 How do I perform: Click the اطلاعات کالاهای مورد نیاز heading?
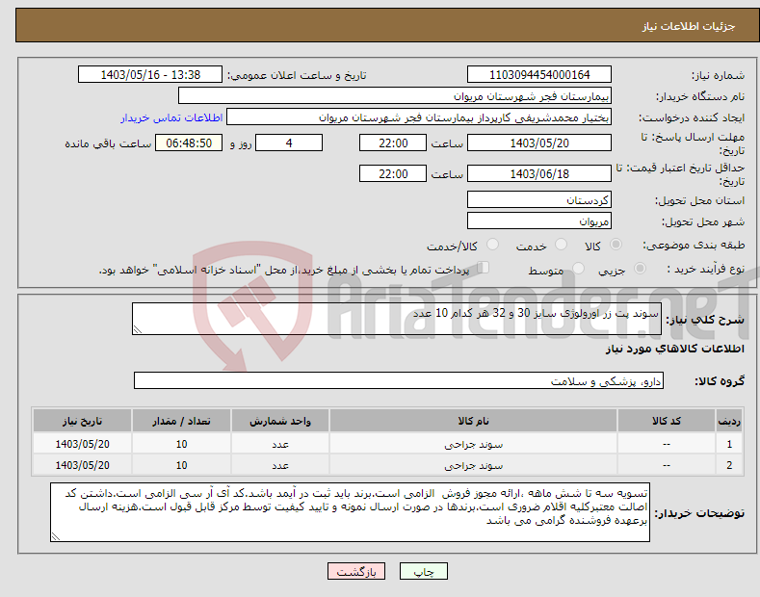pos(674,349)
